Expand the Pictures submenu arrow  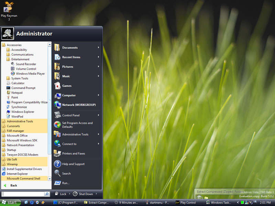pos(99,66)
